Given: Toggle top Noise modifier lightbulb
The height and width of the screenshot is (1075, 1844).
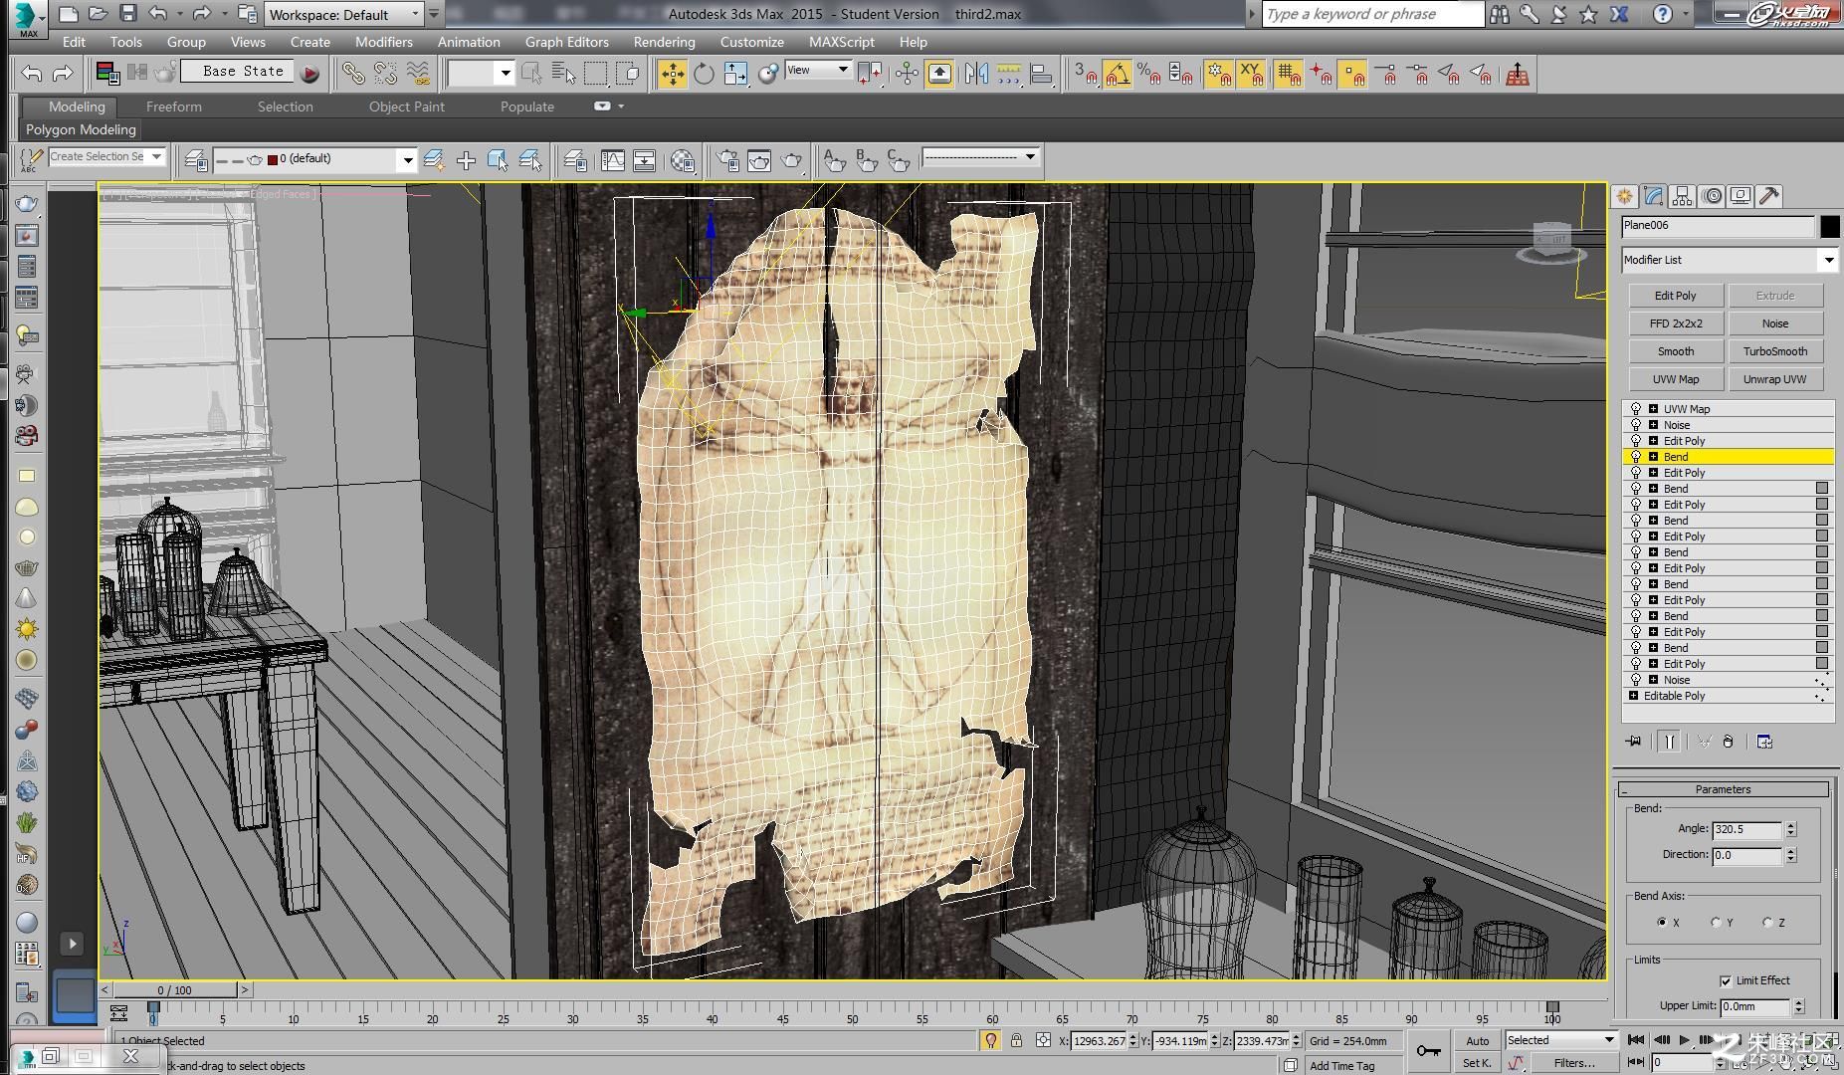Looking at the screenshot, I should click(1635, 425).
